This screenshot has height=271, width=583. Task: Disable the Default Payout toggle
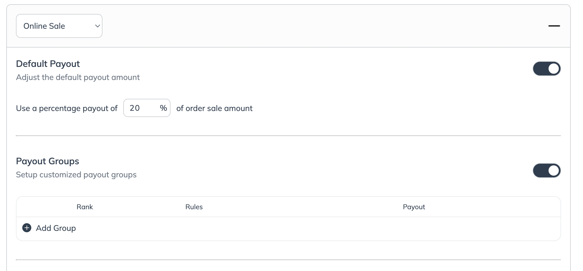click(x=547, y=69)
